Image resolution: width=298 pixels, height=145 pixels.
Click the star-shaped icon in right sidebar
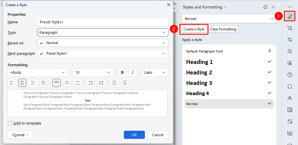[x=290, y=51]
